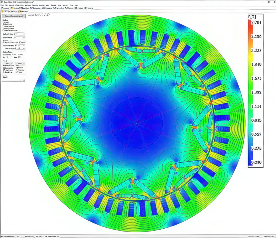Image resolution: width=276 pixels, height=238 pixels.
Task: Click the wide gray button atop the left panel
Action: click(x=13, y=16)
